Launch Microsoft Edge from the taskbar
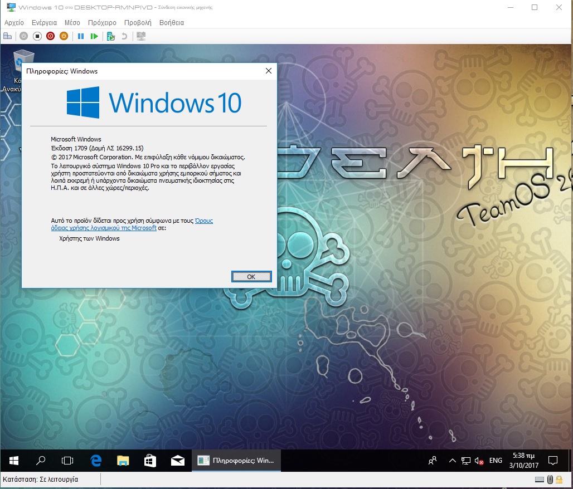The image size is (573, 489). pyautogui.click(x=96, y=461)
